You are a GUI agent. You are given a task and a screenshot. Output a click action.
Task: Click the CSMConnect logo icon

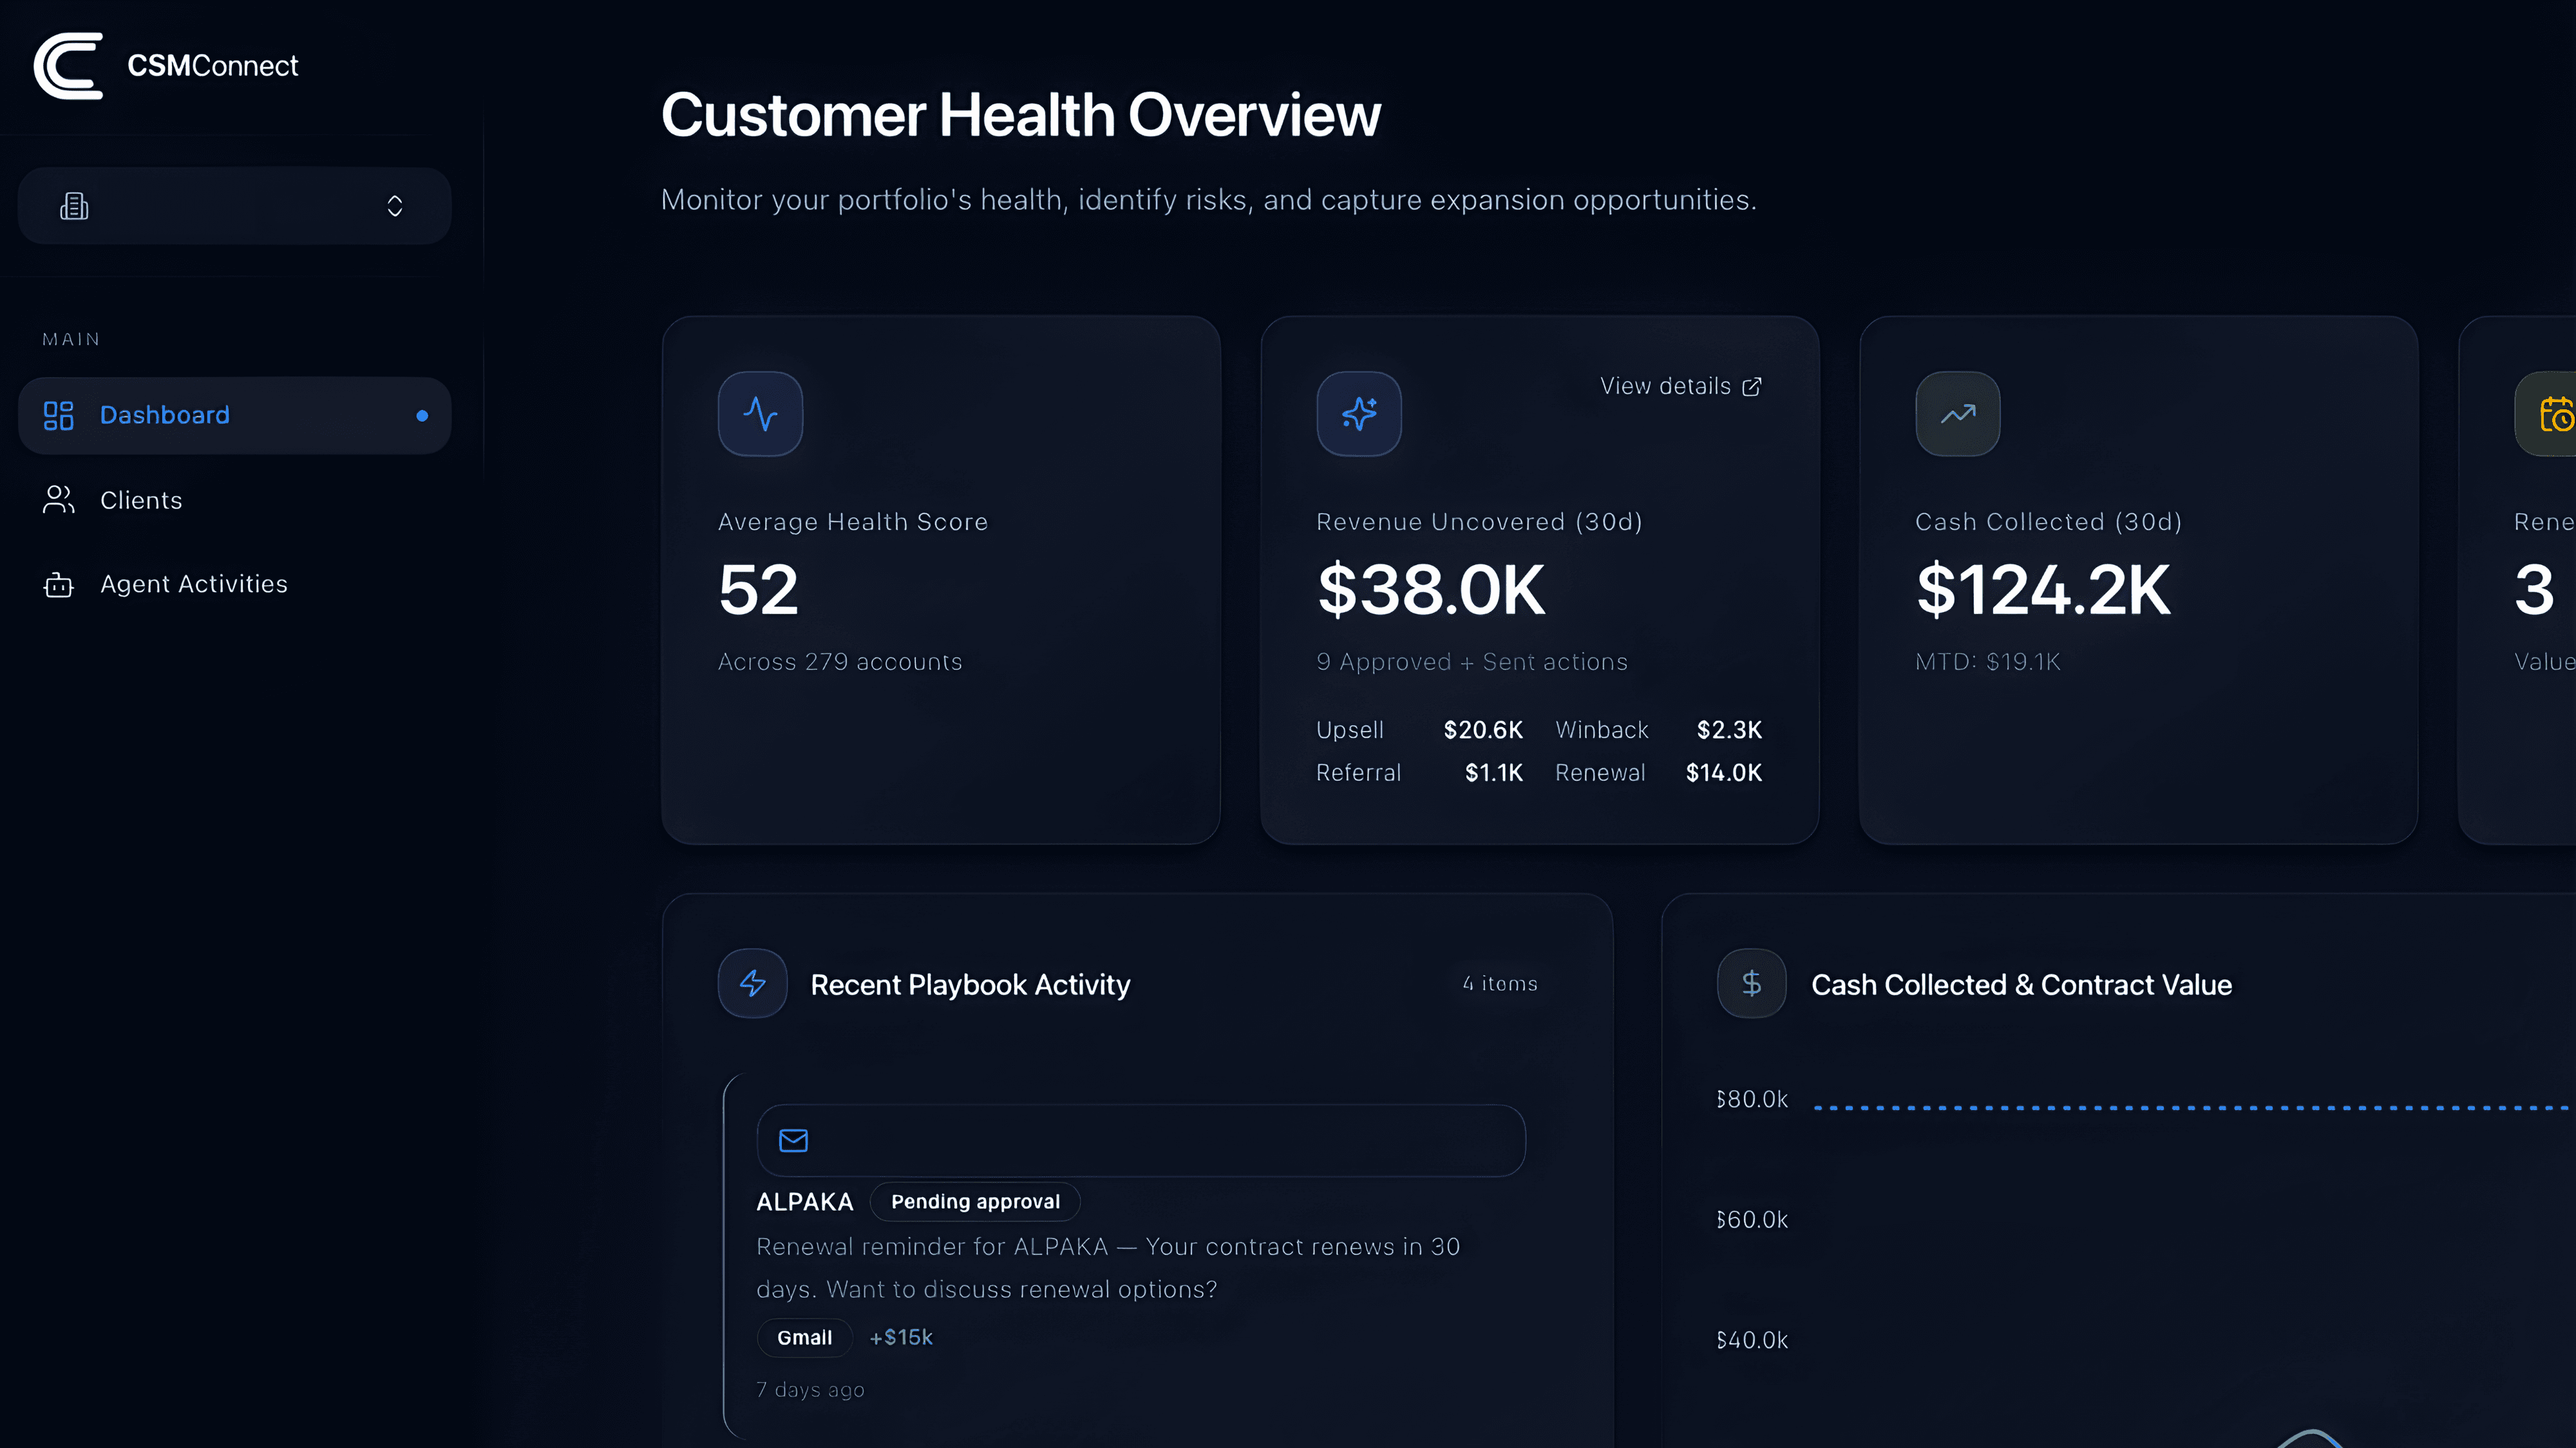[68, 66]
